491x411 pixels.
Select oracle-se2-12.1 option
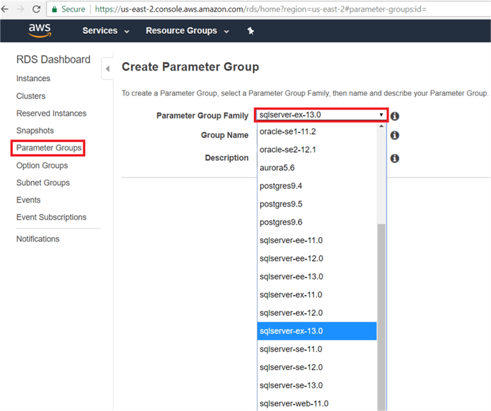[x=317, y=150]
